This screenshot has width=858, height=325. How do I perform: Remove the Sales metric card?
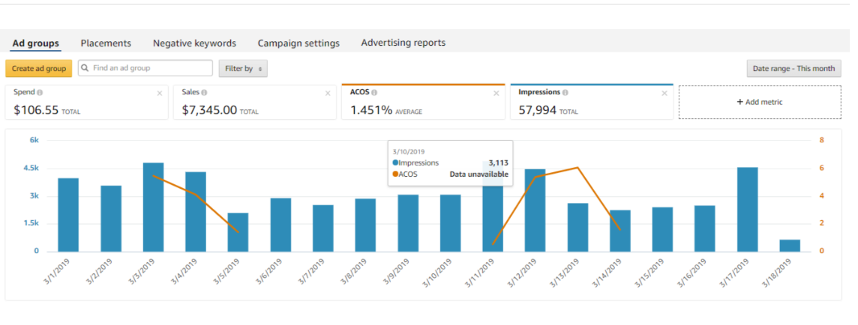pyautogui.click(x=327, y=94)
